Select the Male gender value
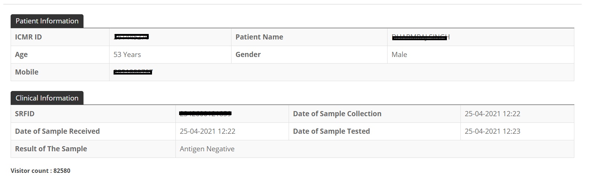 [399, 54]
